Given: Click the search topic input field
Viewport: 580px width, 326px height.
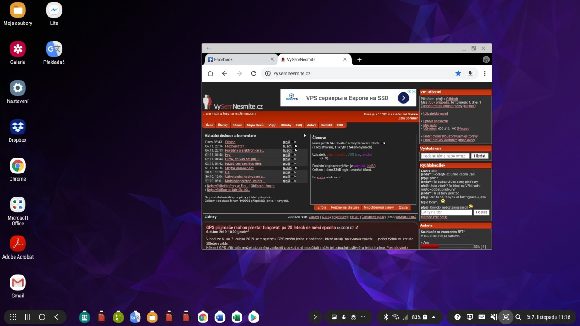Looking at the screenshot, I should click(445, 156).
